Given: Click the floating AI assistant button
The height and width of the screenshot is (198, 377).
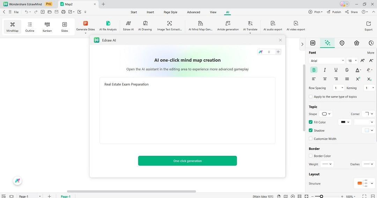Looking at the screenshot, I should [17, 181].
